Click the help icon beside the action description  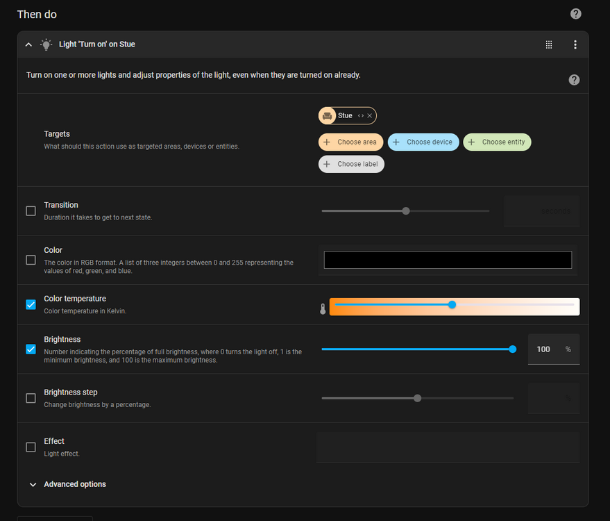[x=574, y=79]
